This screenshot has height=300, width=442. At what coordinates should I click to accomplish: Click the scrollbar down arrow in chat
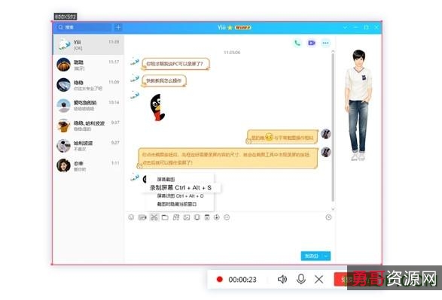click(333, 208)
